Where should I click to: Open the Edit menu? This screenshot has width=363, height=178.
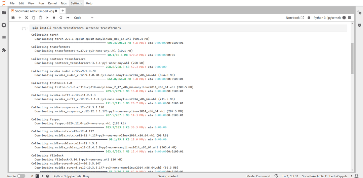[21, 3]
